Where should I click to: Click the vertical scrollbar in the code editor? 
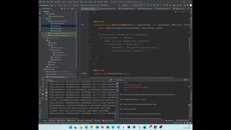click(x=189, y=43)
